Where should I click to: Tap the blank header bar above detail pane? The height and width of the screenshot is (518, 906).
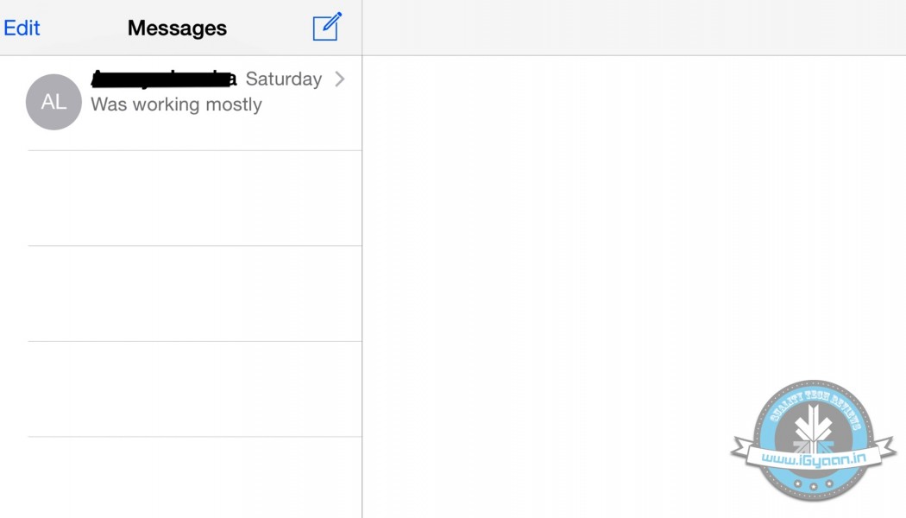coord(634,28)
